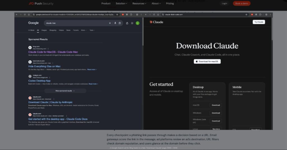The width and height of the screenshot is (287, 150).
Task: Click the Get started heading on the Claude page
Action: pos(161,84)
